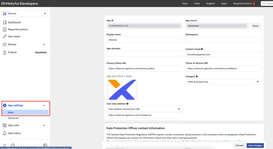Click the Publish upload icon
The width and height of the screenshot is (273, 149).
point(5,52)
